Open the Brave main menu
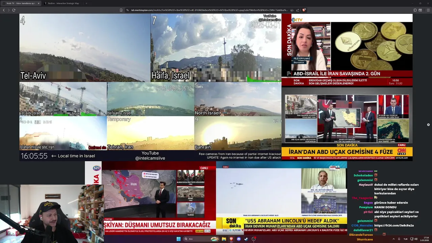The width and height of the screenshot is (432, 243). tap(428, 10)
